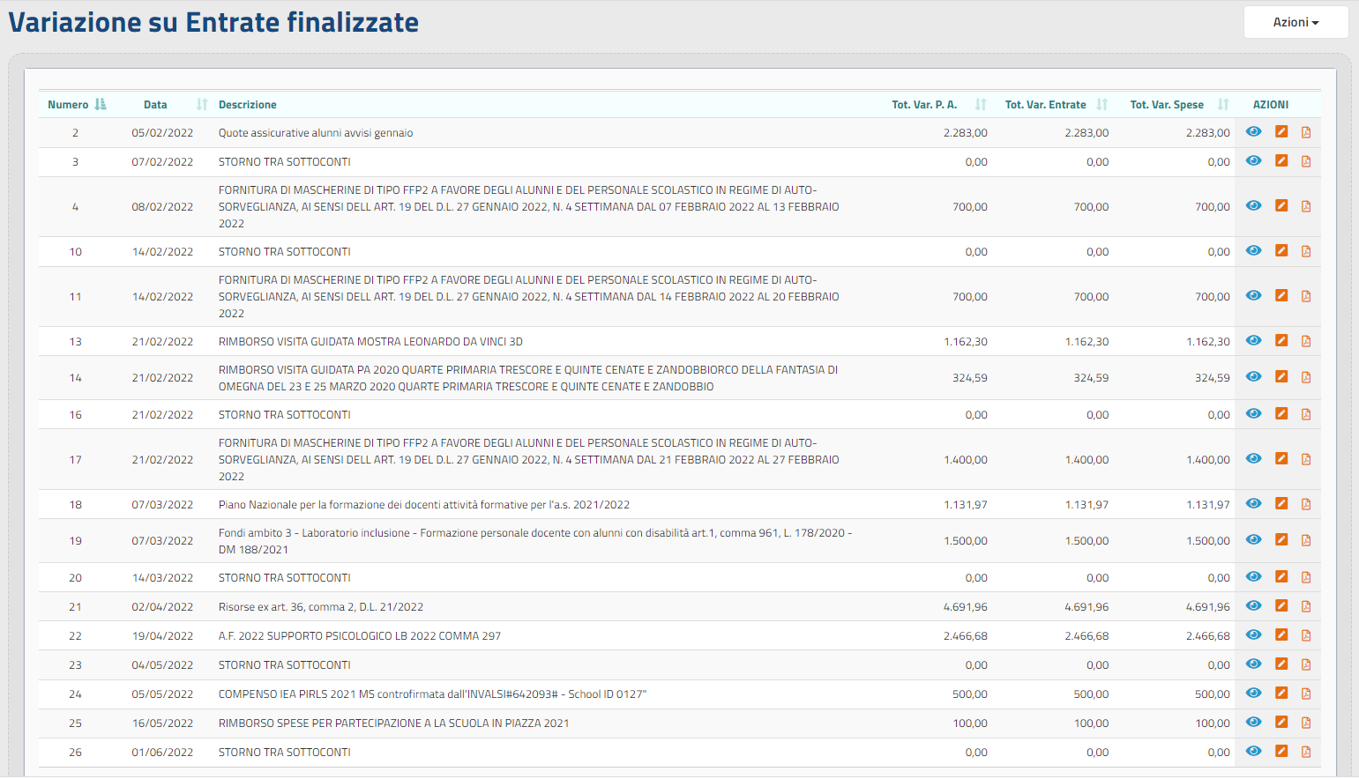Edit the variation dated 07/02/2022
This screenshot has height=779, width=1359.
(x=1281, y=161)
